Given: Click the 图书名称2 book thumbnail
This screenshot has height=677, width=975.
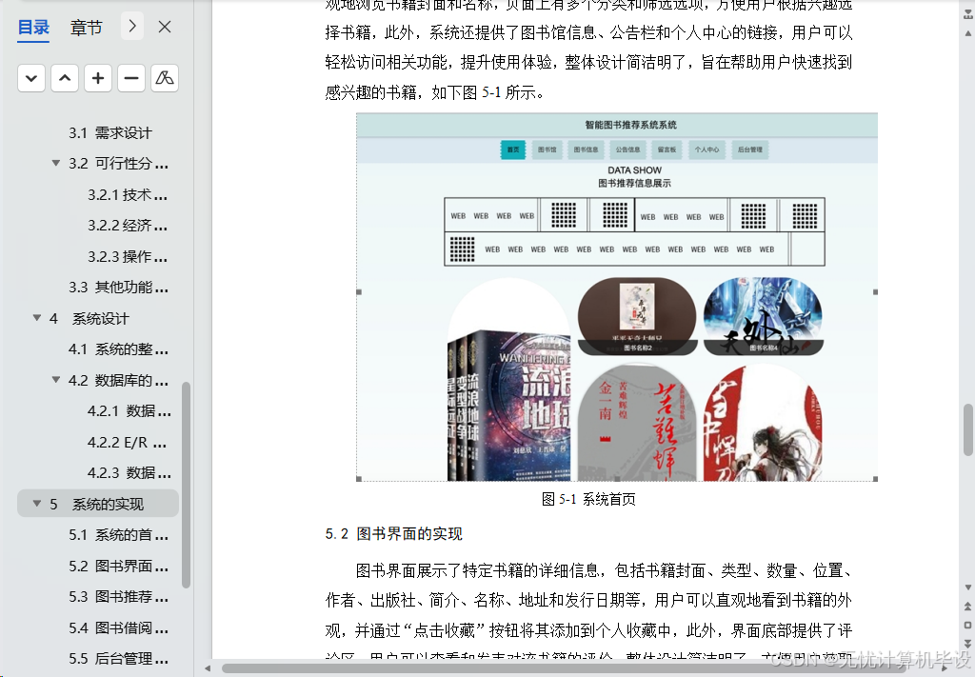Looking at the screenshot, I should click(637, 316).
